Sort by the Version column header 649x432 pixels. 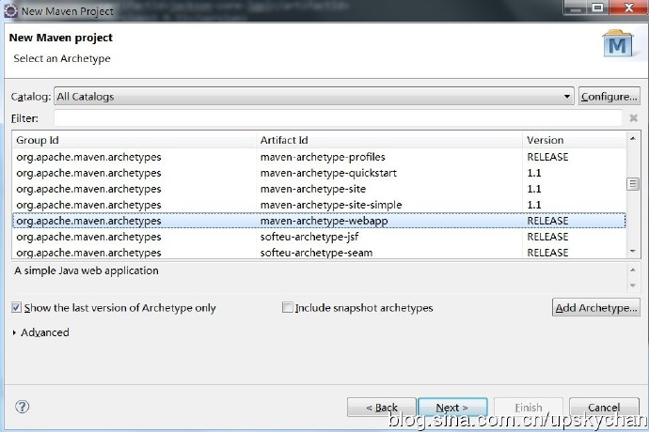pos(575,140)
